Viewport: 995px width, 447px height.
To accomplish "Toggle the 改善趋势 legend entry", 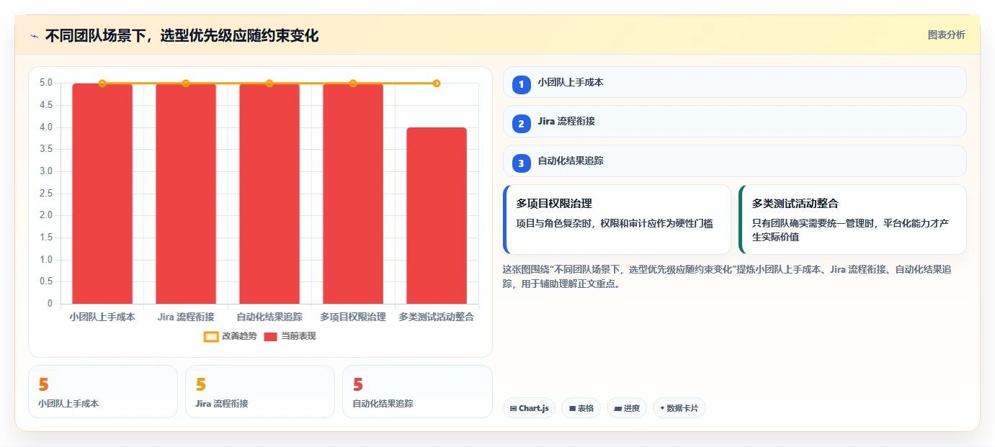I will [230, 336].
